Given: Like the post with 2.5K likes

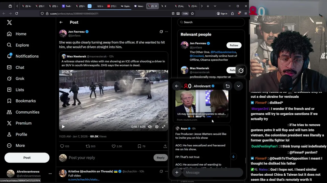Looking at the screenshot, I should 117,146.
